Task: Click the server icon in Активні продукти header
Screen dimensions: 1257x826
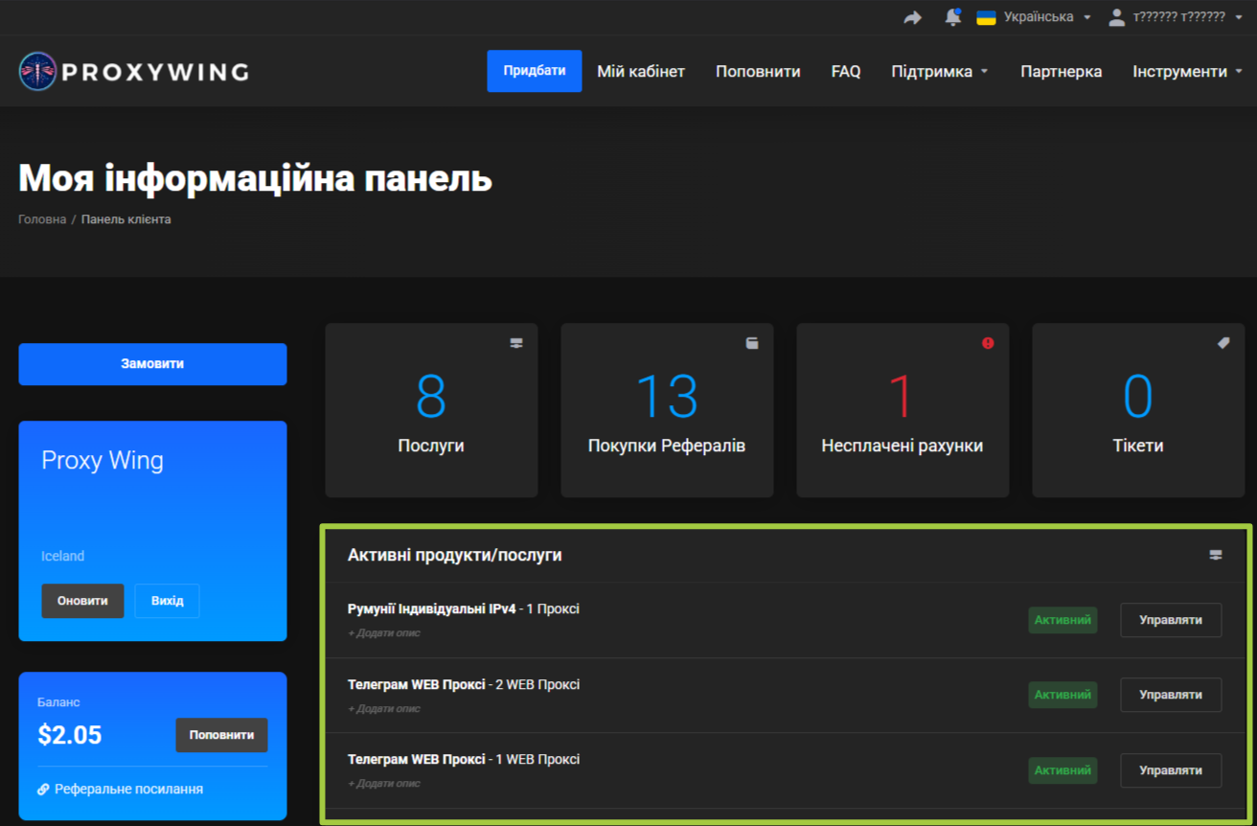Action: tap(1216, 555)
